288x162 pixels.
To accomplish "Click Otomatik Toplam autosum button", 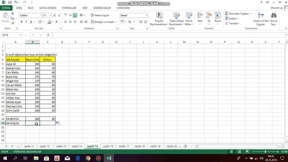I will tap(237, 13).
